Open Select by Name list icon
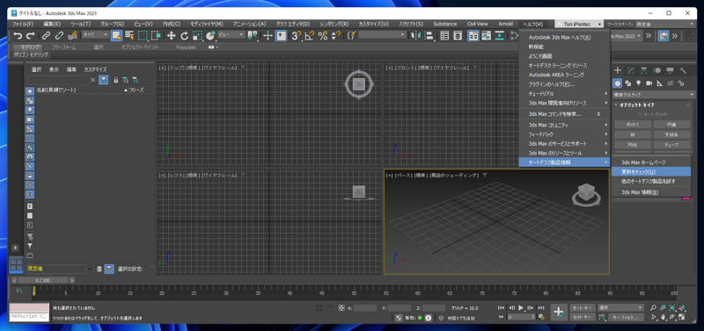This screenshot has width=704, height=331. 129,36
